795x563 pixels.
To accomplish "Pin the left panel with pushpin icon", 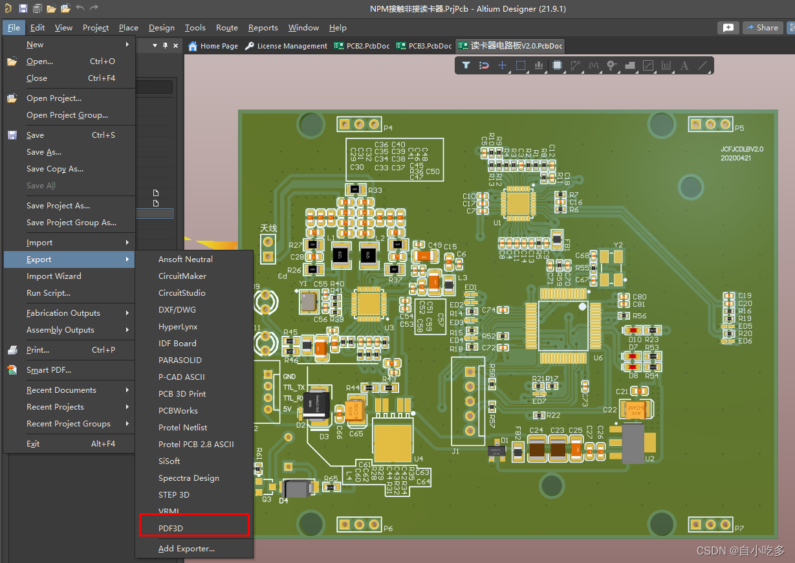I will pos(165,45).
